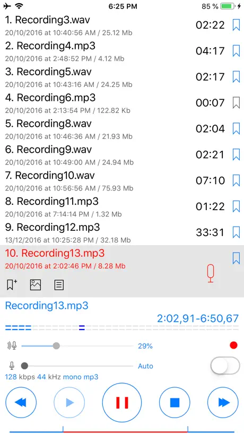Tap the 29% level value

pos(145,346)
